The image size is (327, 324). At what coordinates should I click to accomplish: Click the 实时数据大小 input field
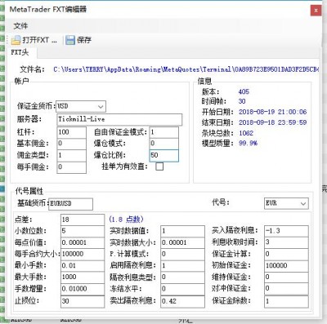[x=182, y=242]
